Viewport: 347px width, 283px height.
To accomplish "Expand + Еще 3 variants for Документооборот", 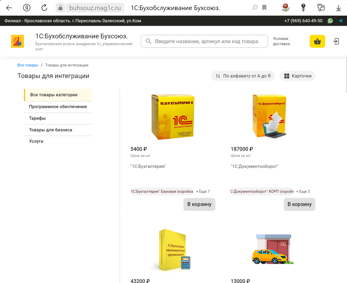I will (x=303, y=191).
